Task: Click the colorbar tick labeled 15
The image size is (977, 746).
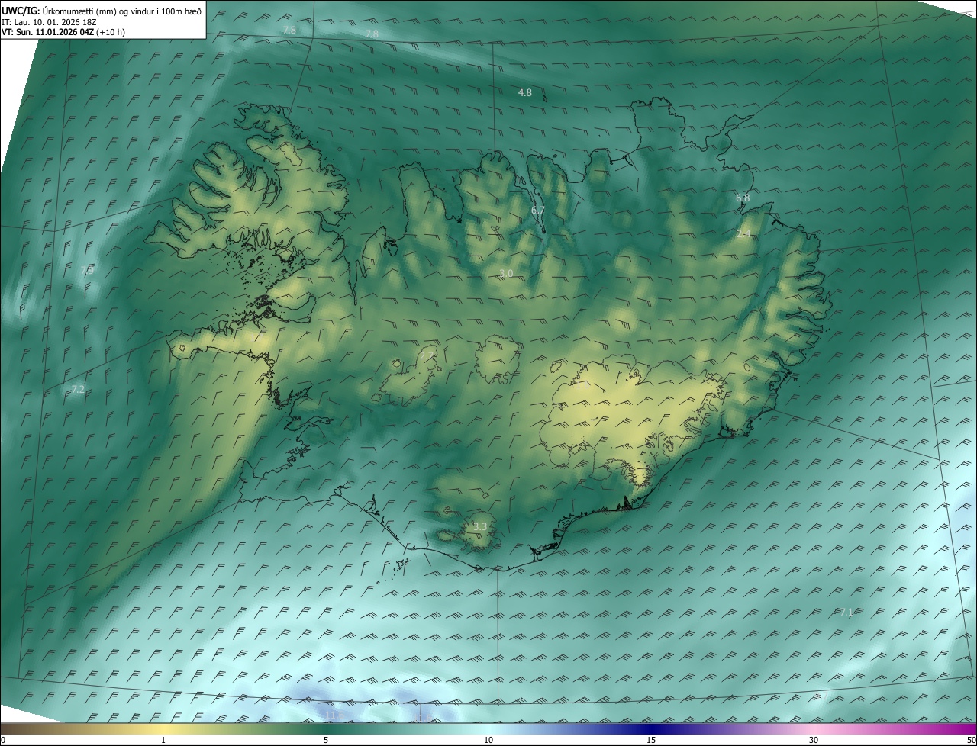Action: click(651, 740)
